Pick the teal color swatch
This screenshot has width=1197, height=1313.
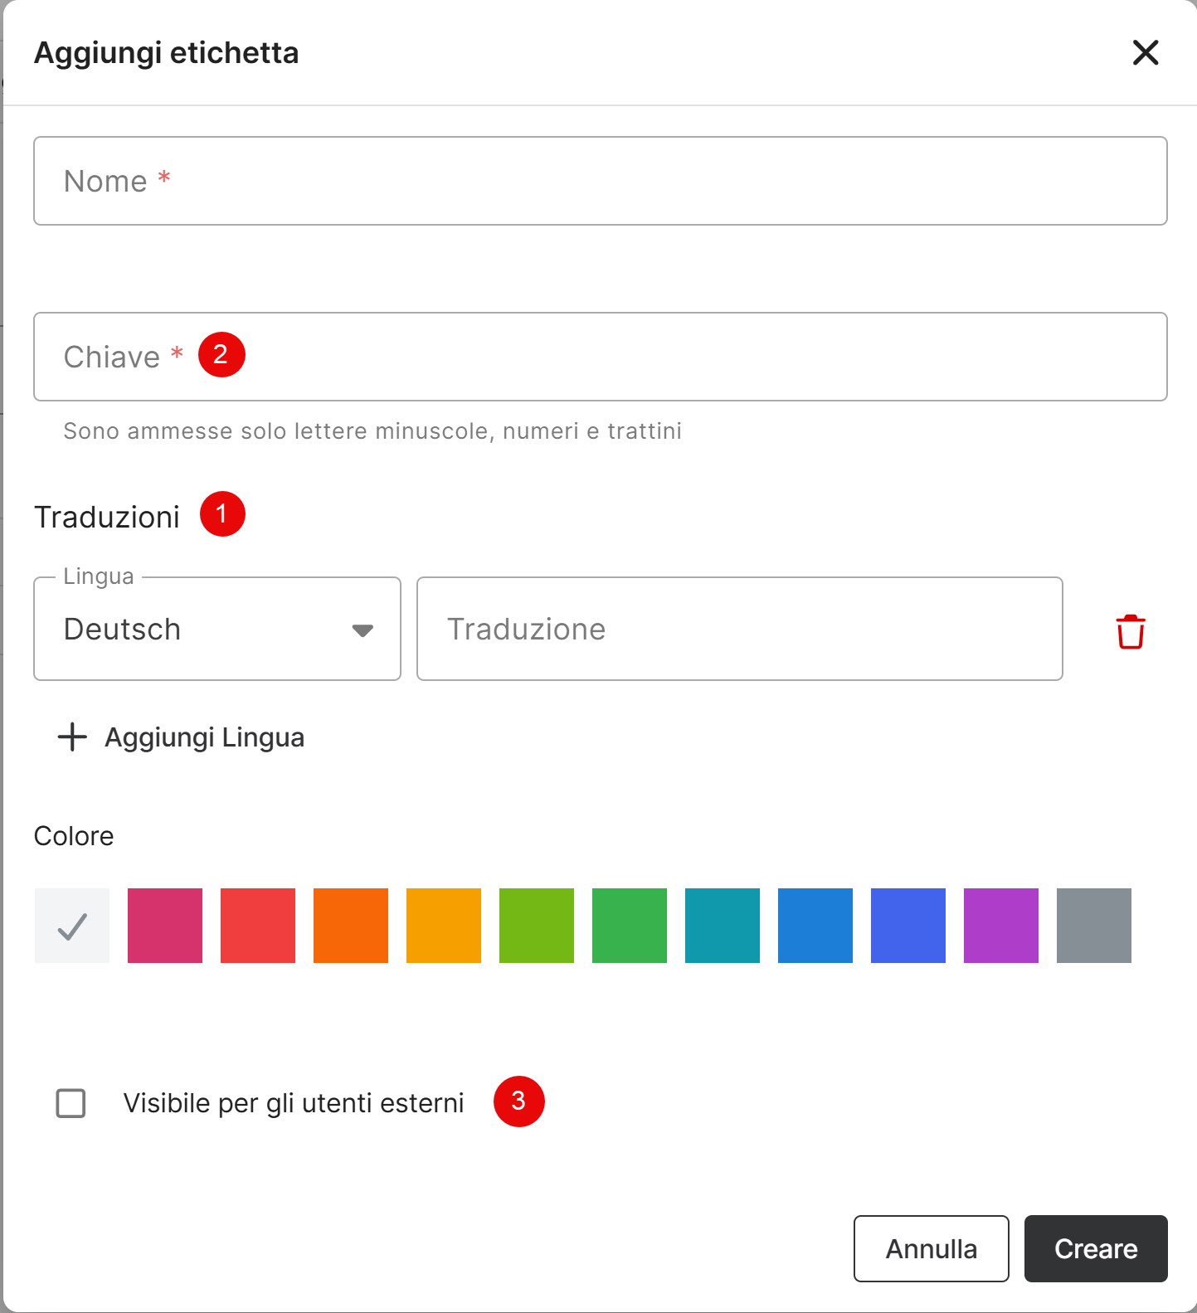coord(723,926)
